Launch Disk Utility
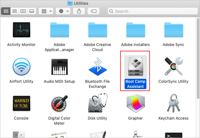200x138 pixels. [97, 104]
